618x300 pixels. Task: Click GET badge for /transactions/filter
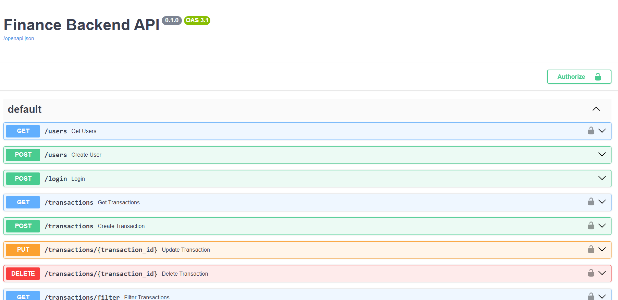23,296
